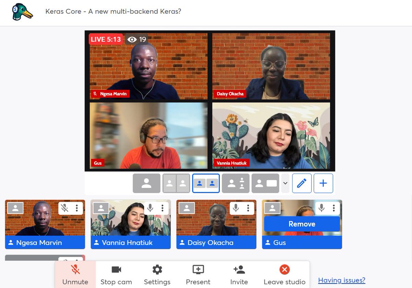Click the Daisy Okacha backstage name bar
Screen dimensions: 412x288
coord(216,242)
